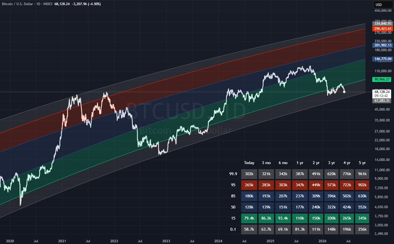Click the 58.7k gray table cell
394x244 pixels.
(249, 230)
